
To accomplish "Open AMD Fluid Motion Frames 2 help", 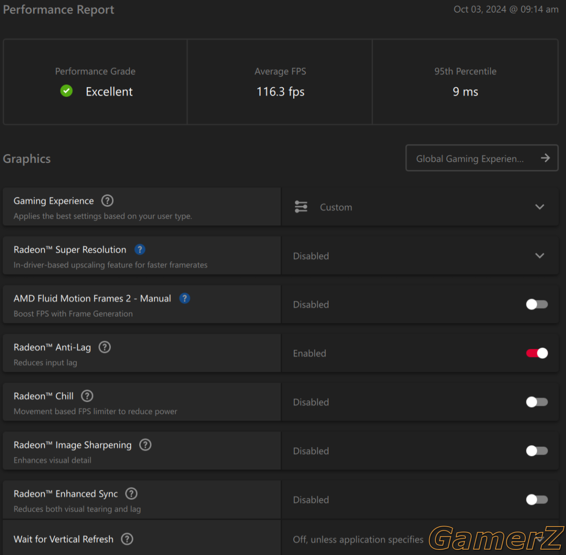I will pyautogui.click(x=184, y=298).
